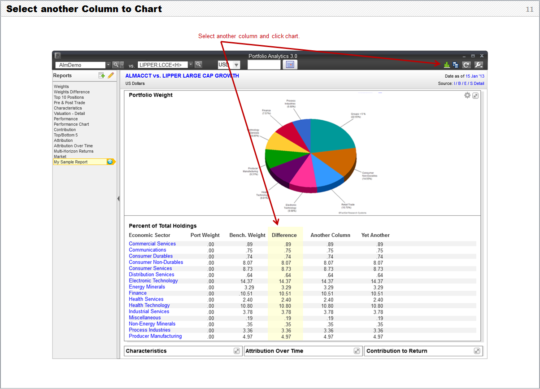Viewport: 540px width, 389px height.
Task: Select the Port Weight column header
Action: pos(205,235)
